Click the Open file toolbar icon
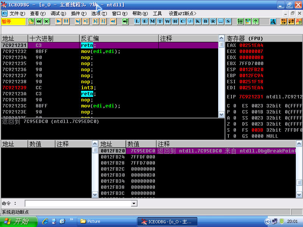This screenshot has height=227, width=303. 31,21
